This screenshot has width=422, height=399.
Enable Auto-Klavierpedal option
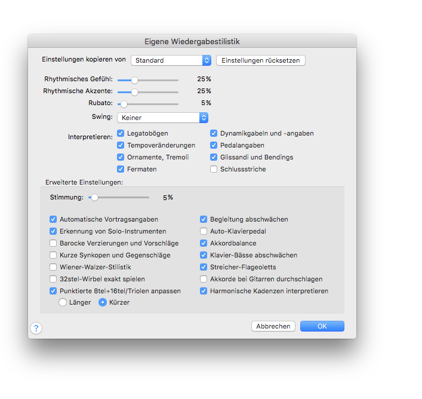click(x=204, y=231)
